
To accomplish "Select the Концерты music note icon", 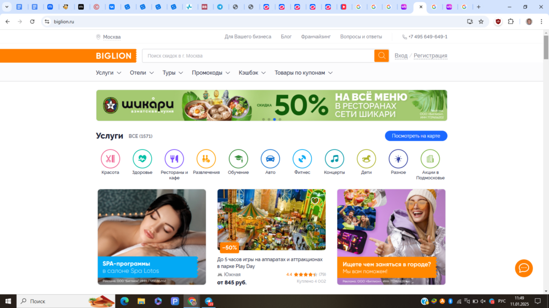I will pos(335,159).
